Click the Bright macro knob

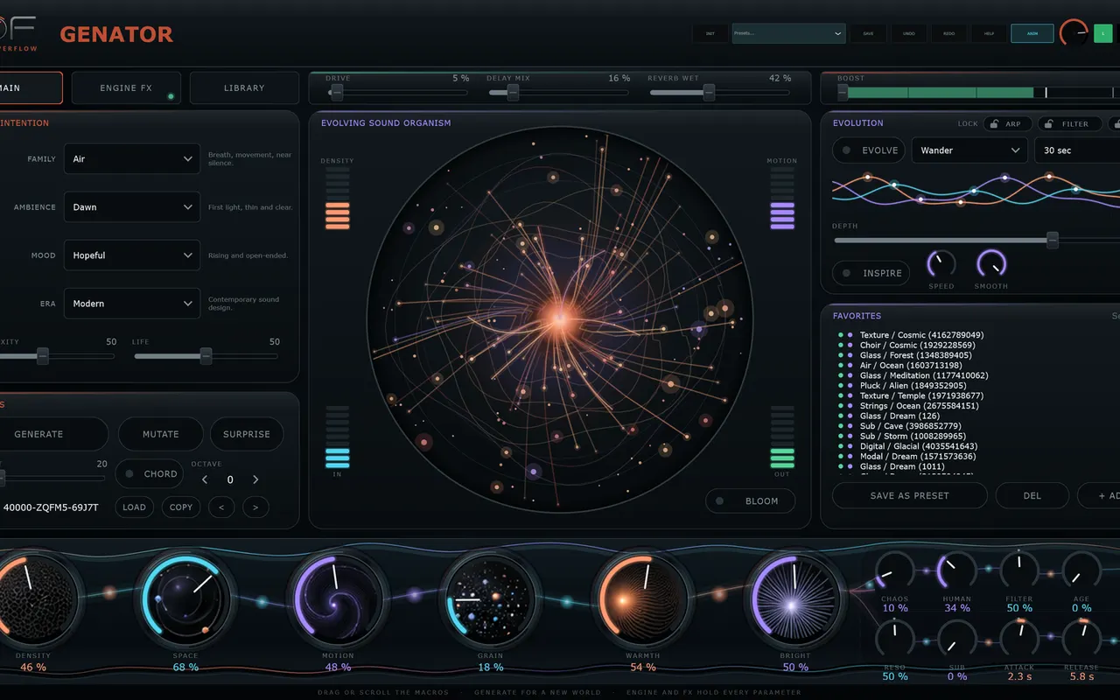794,598
